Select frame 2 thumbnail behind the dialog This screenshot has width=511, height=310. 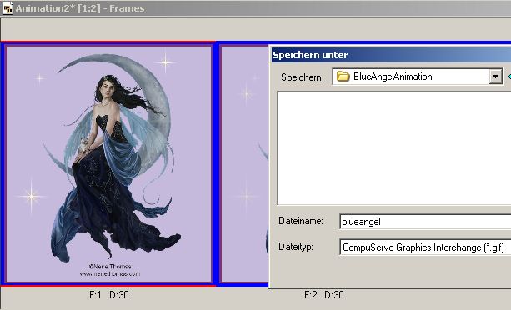[244, 164]
